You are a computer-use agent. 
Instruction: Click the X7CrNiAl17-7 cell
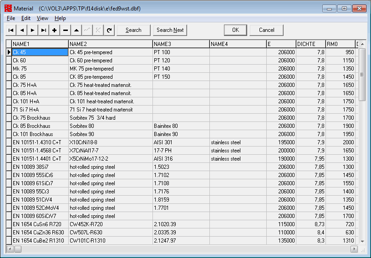click(x=111, y=151)
